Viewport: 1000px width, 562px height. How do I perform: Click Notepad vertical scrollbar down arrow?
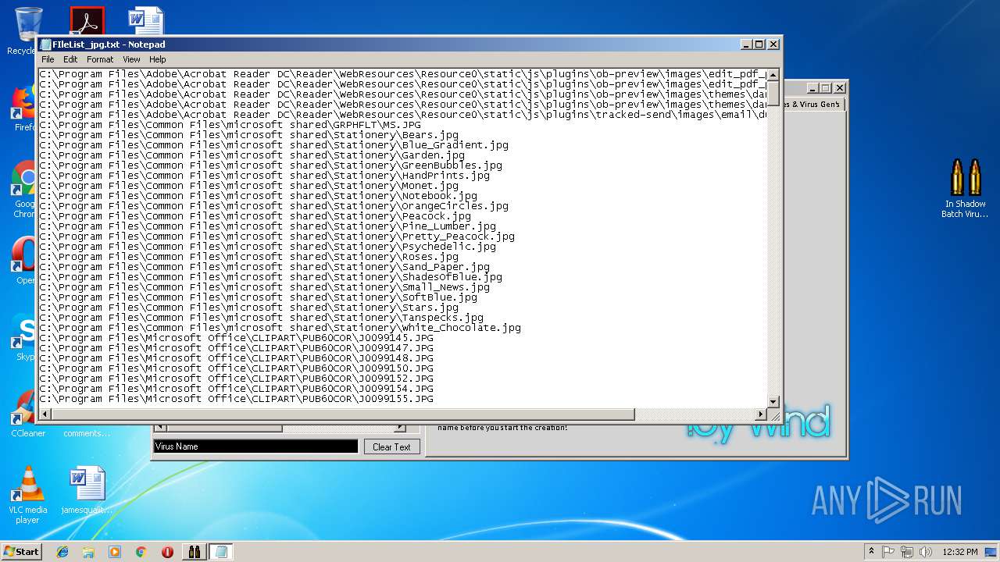[x=773, y=402]
